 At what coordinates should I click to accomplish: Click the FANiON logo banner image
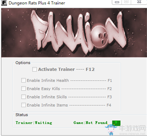(74, 32)
